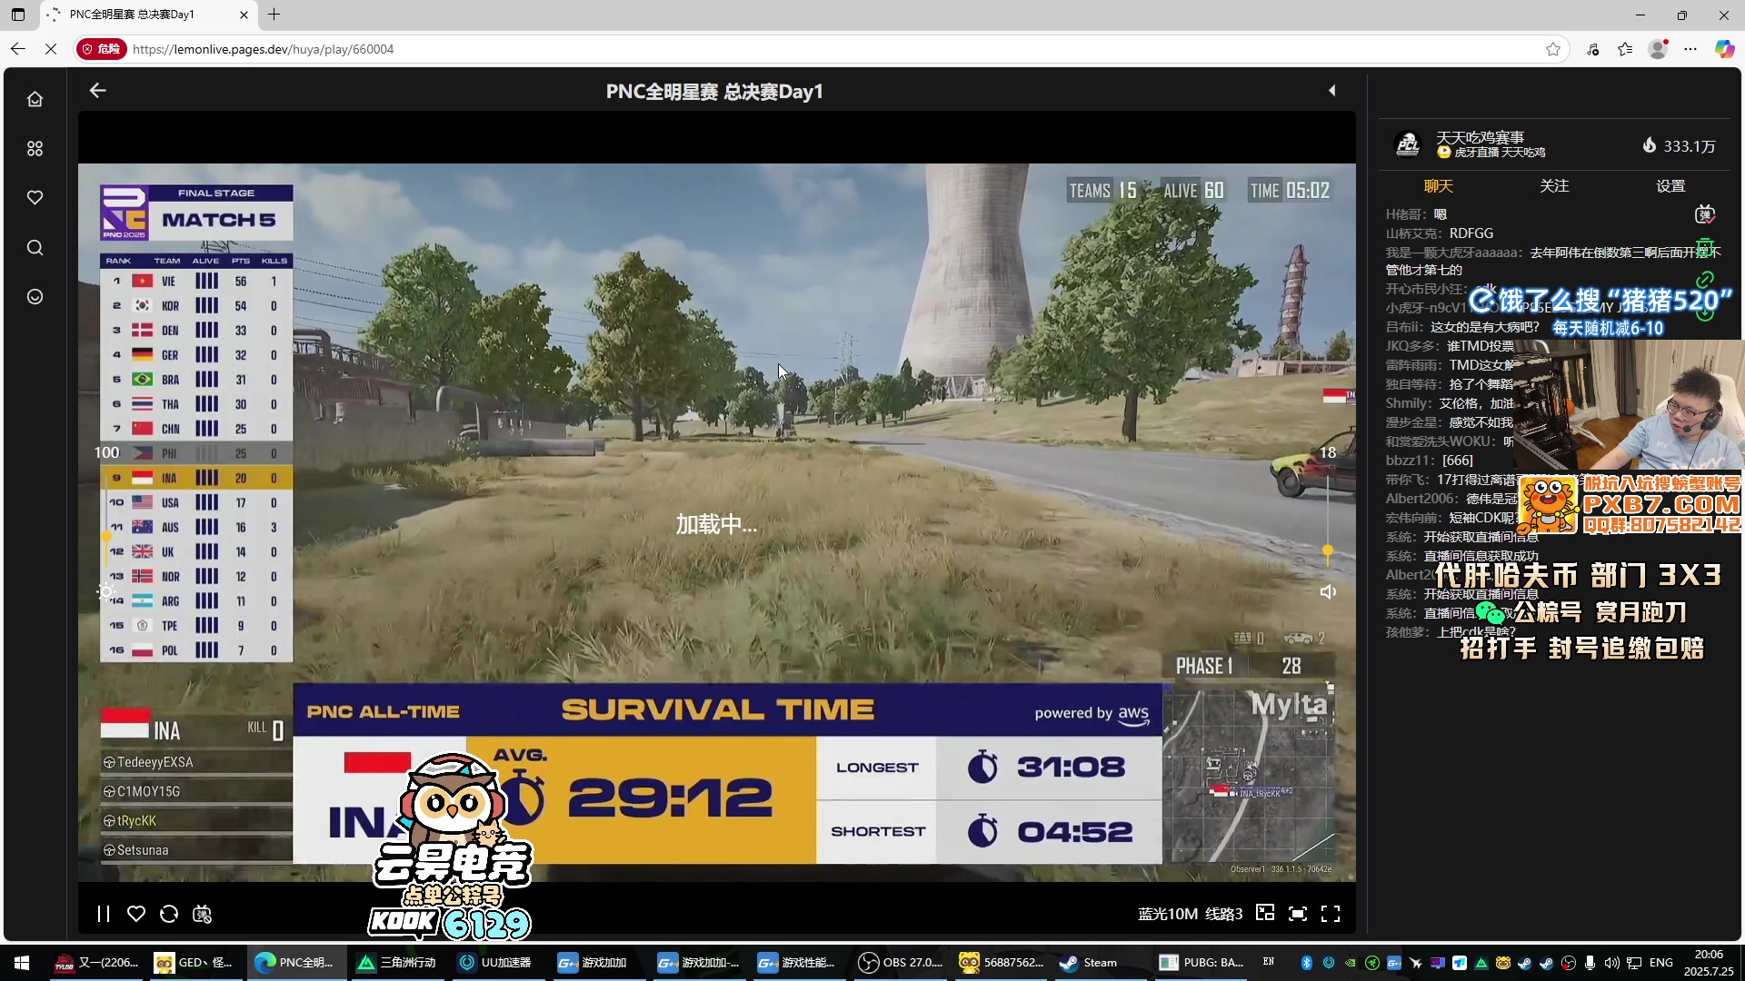The image size is (1745, 981).
Task: Click the streamer name 天天吃鸡赛事
Action: [x=1480, y=137]
